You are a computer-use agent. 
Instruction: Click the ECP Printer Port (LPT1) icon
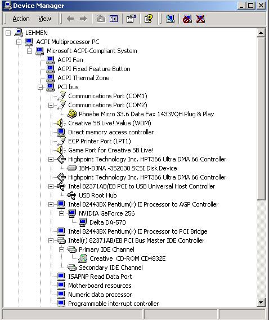click(61, 141)
